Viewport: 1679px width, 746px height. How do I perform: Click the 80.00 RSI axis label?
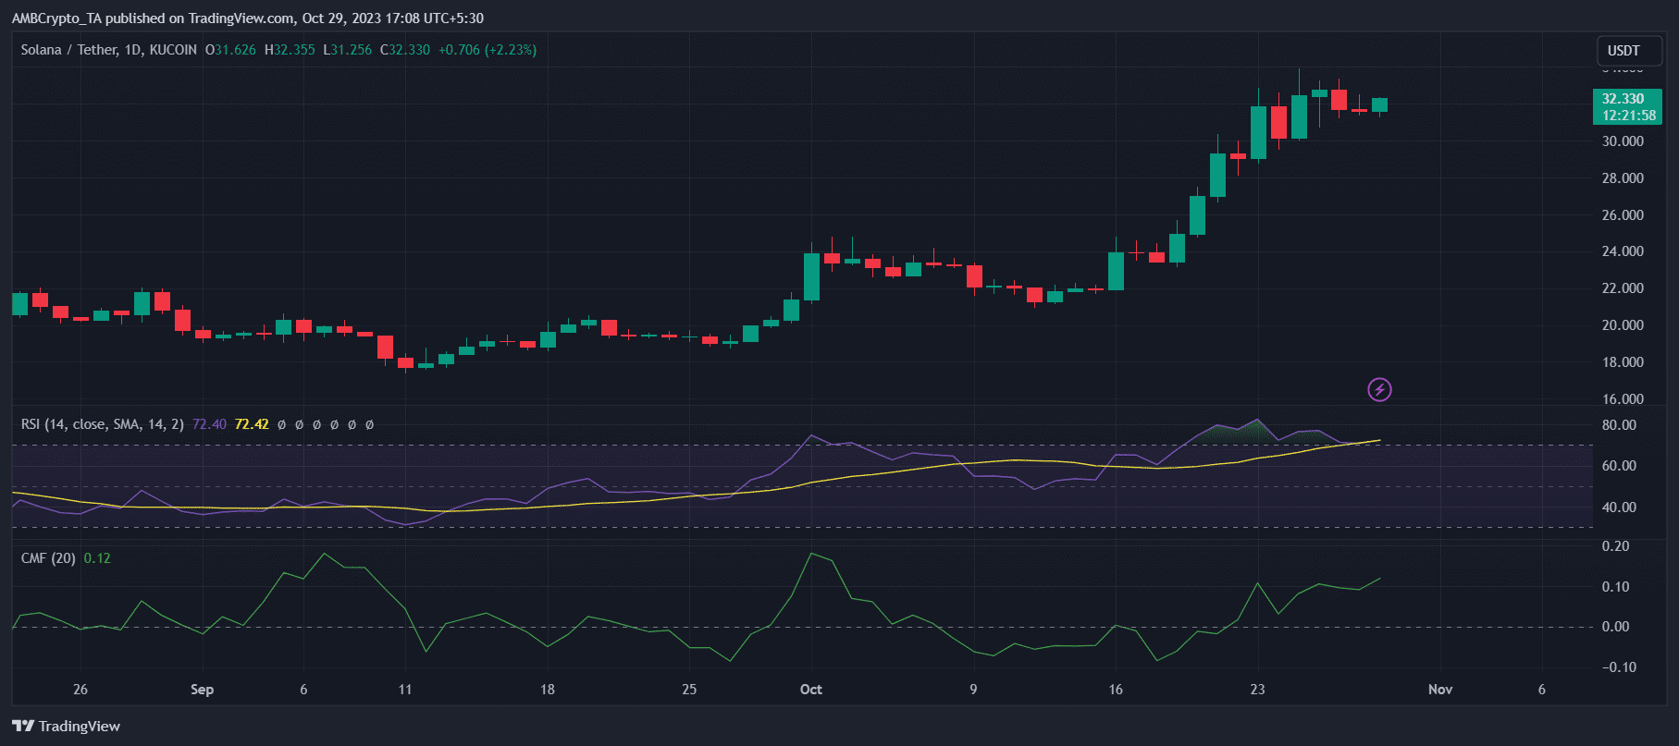click(x=1619, y=425)
